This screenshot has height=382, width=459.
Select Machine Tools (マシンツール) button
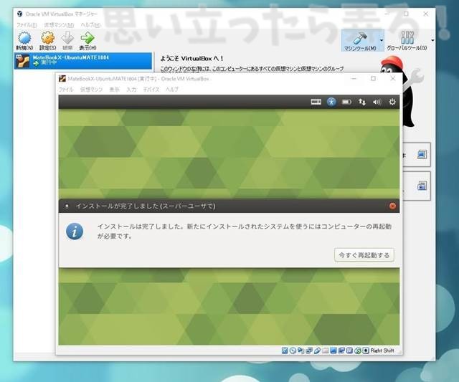[x=360, y=40]
